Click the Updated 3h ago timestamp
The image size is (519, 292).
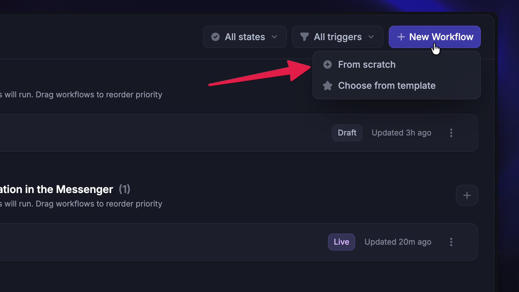tap(401, 133)
